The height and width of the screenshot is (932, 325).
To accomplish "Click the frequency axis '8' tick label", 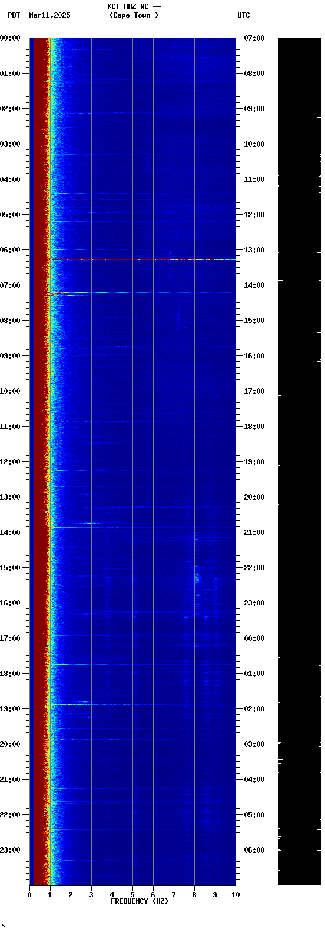I will click(194, 895).
